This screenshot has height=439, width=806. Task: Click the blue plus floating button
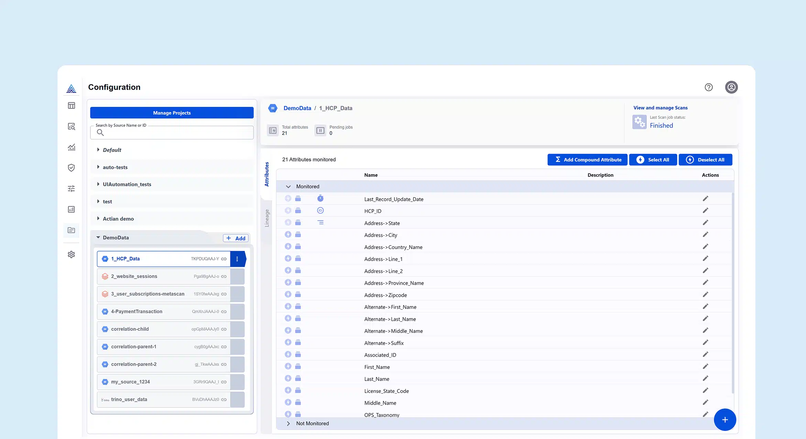point(725,420)
